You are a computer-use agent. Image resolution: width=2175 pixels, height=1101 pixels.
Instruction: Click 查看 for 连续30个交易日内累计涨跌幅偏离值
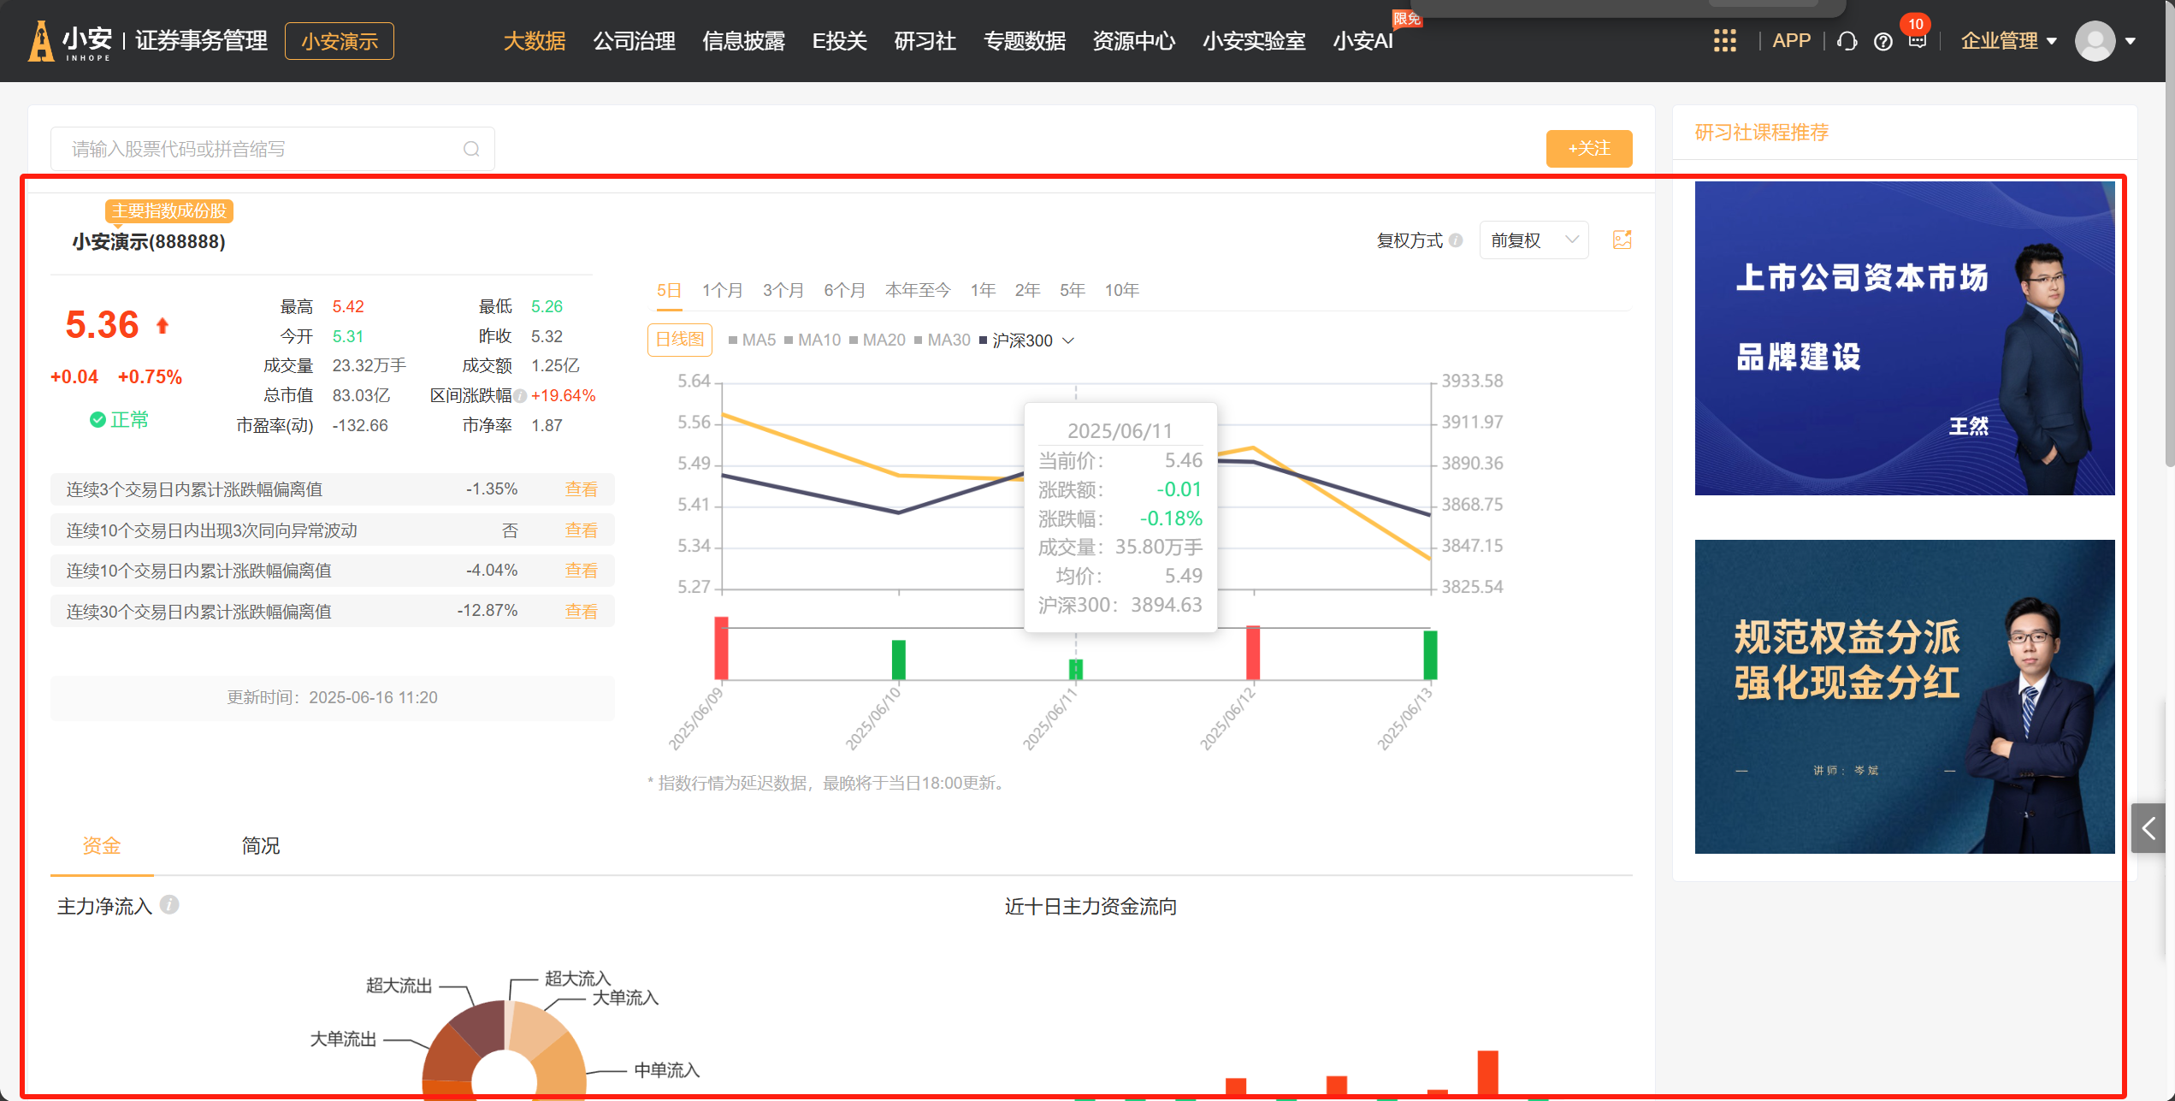[x=581, y=612]
